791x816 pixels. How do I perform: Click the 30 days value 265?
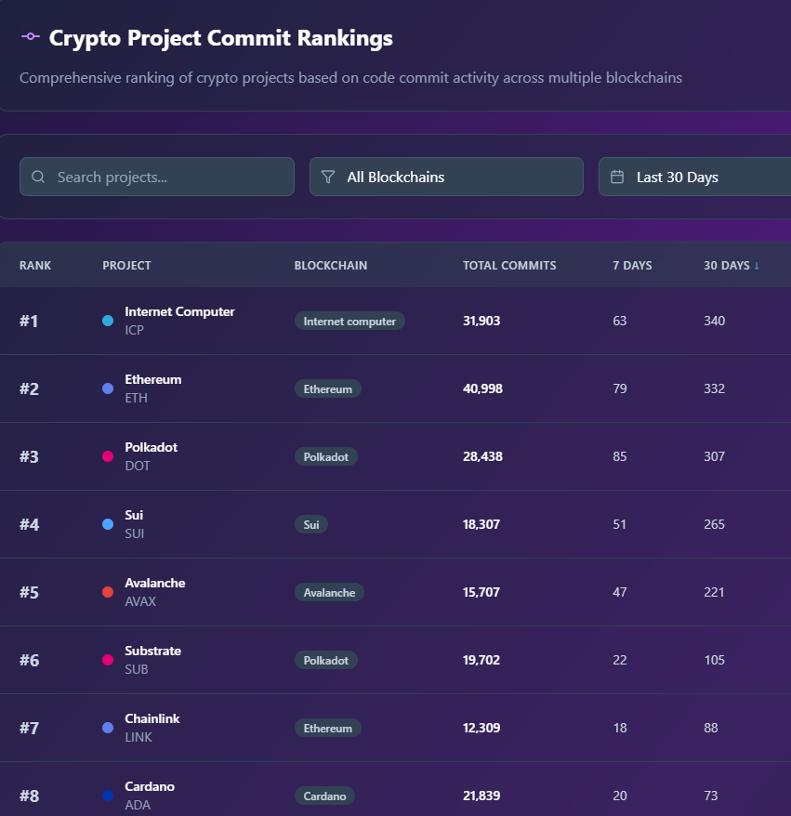(x=714, y=524)
